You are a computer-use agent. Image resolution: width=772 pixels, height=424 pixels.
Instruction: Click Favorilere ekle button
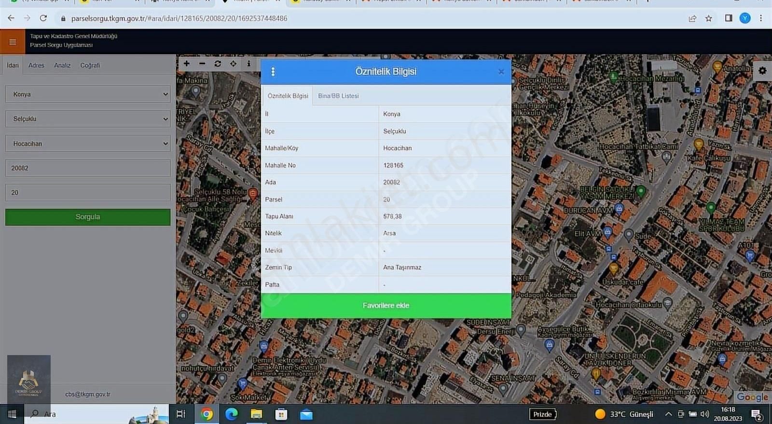(x=386, y=305)
